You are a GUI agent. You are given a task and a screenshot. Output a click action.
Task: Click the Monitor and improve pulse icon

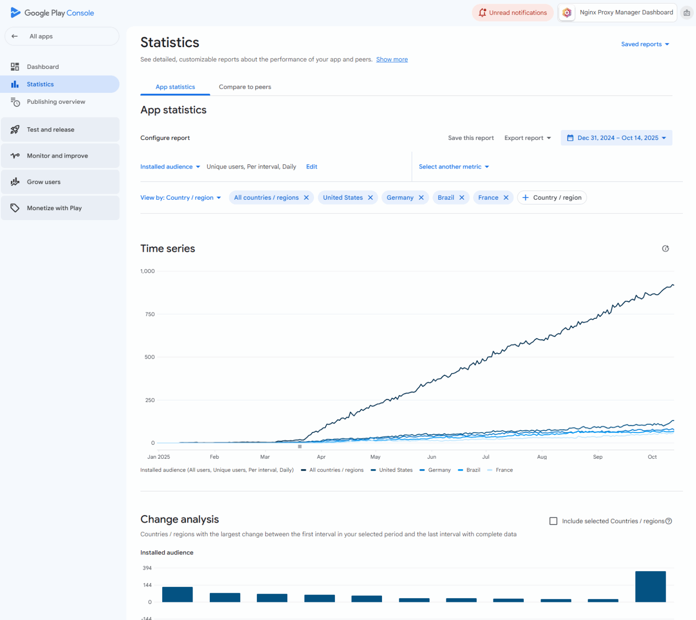click(15, 156)
